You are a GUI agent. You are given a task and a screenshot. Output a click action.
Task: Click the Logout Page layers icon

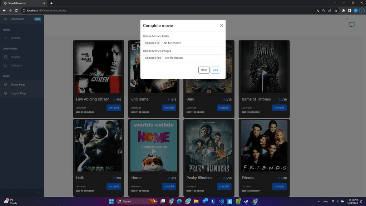coord(5,93)
